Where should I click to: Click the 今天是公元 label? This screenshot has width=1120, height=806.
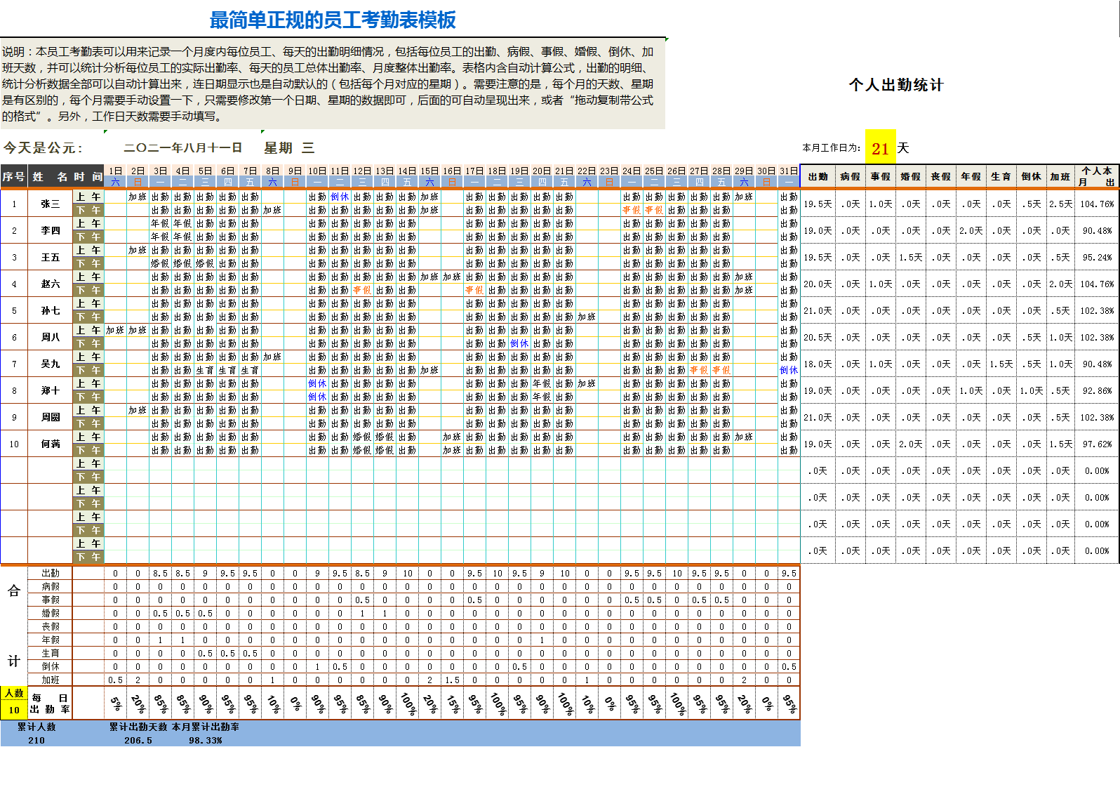click(44, 148)
